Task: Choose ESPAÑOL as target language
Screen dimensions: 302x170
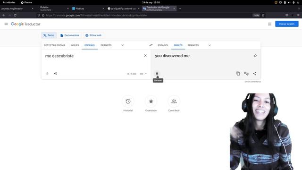Action: click(163, 45)
